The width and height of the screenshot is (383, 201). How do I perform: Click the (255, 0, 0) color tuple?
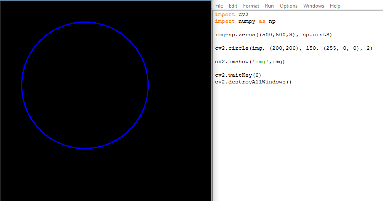click(x=342, y=48)
